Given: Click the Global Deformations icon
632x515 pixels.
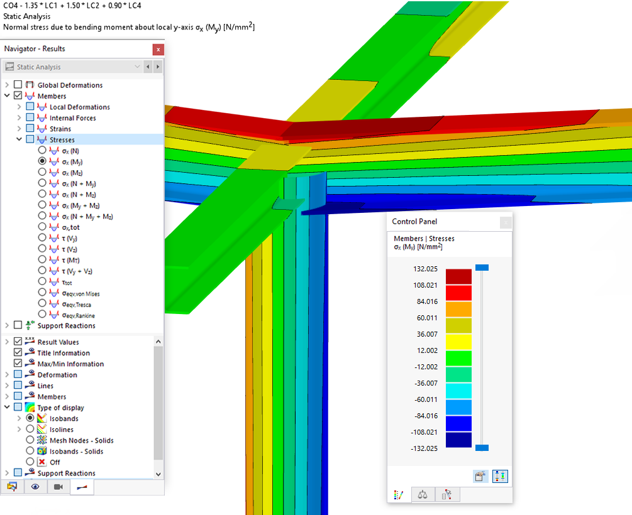Looking at the screenshot, I should click(x=30, y=85).
